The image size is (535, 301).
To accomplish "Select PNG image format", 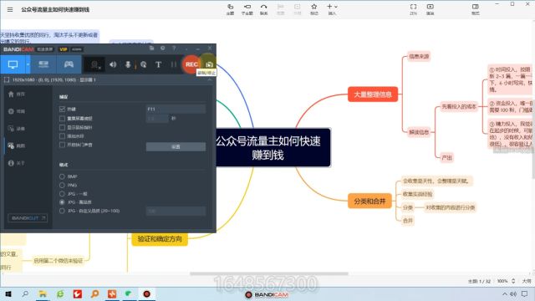I will point(62,185).
